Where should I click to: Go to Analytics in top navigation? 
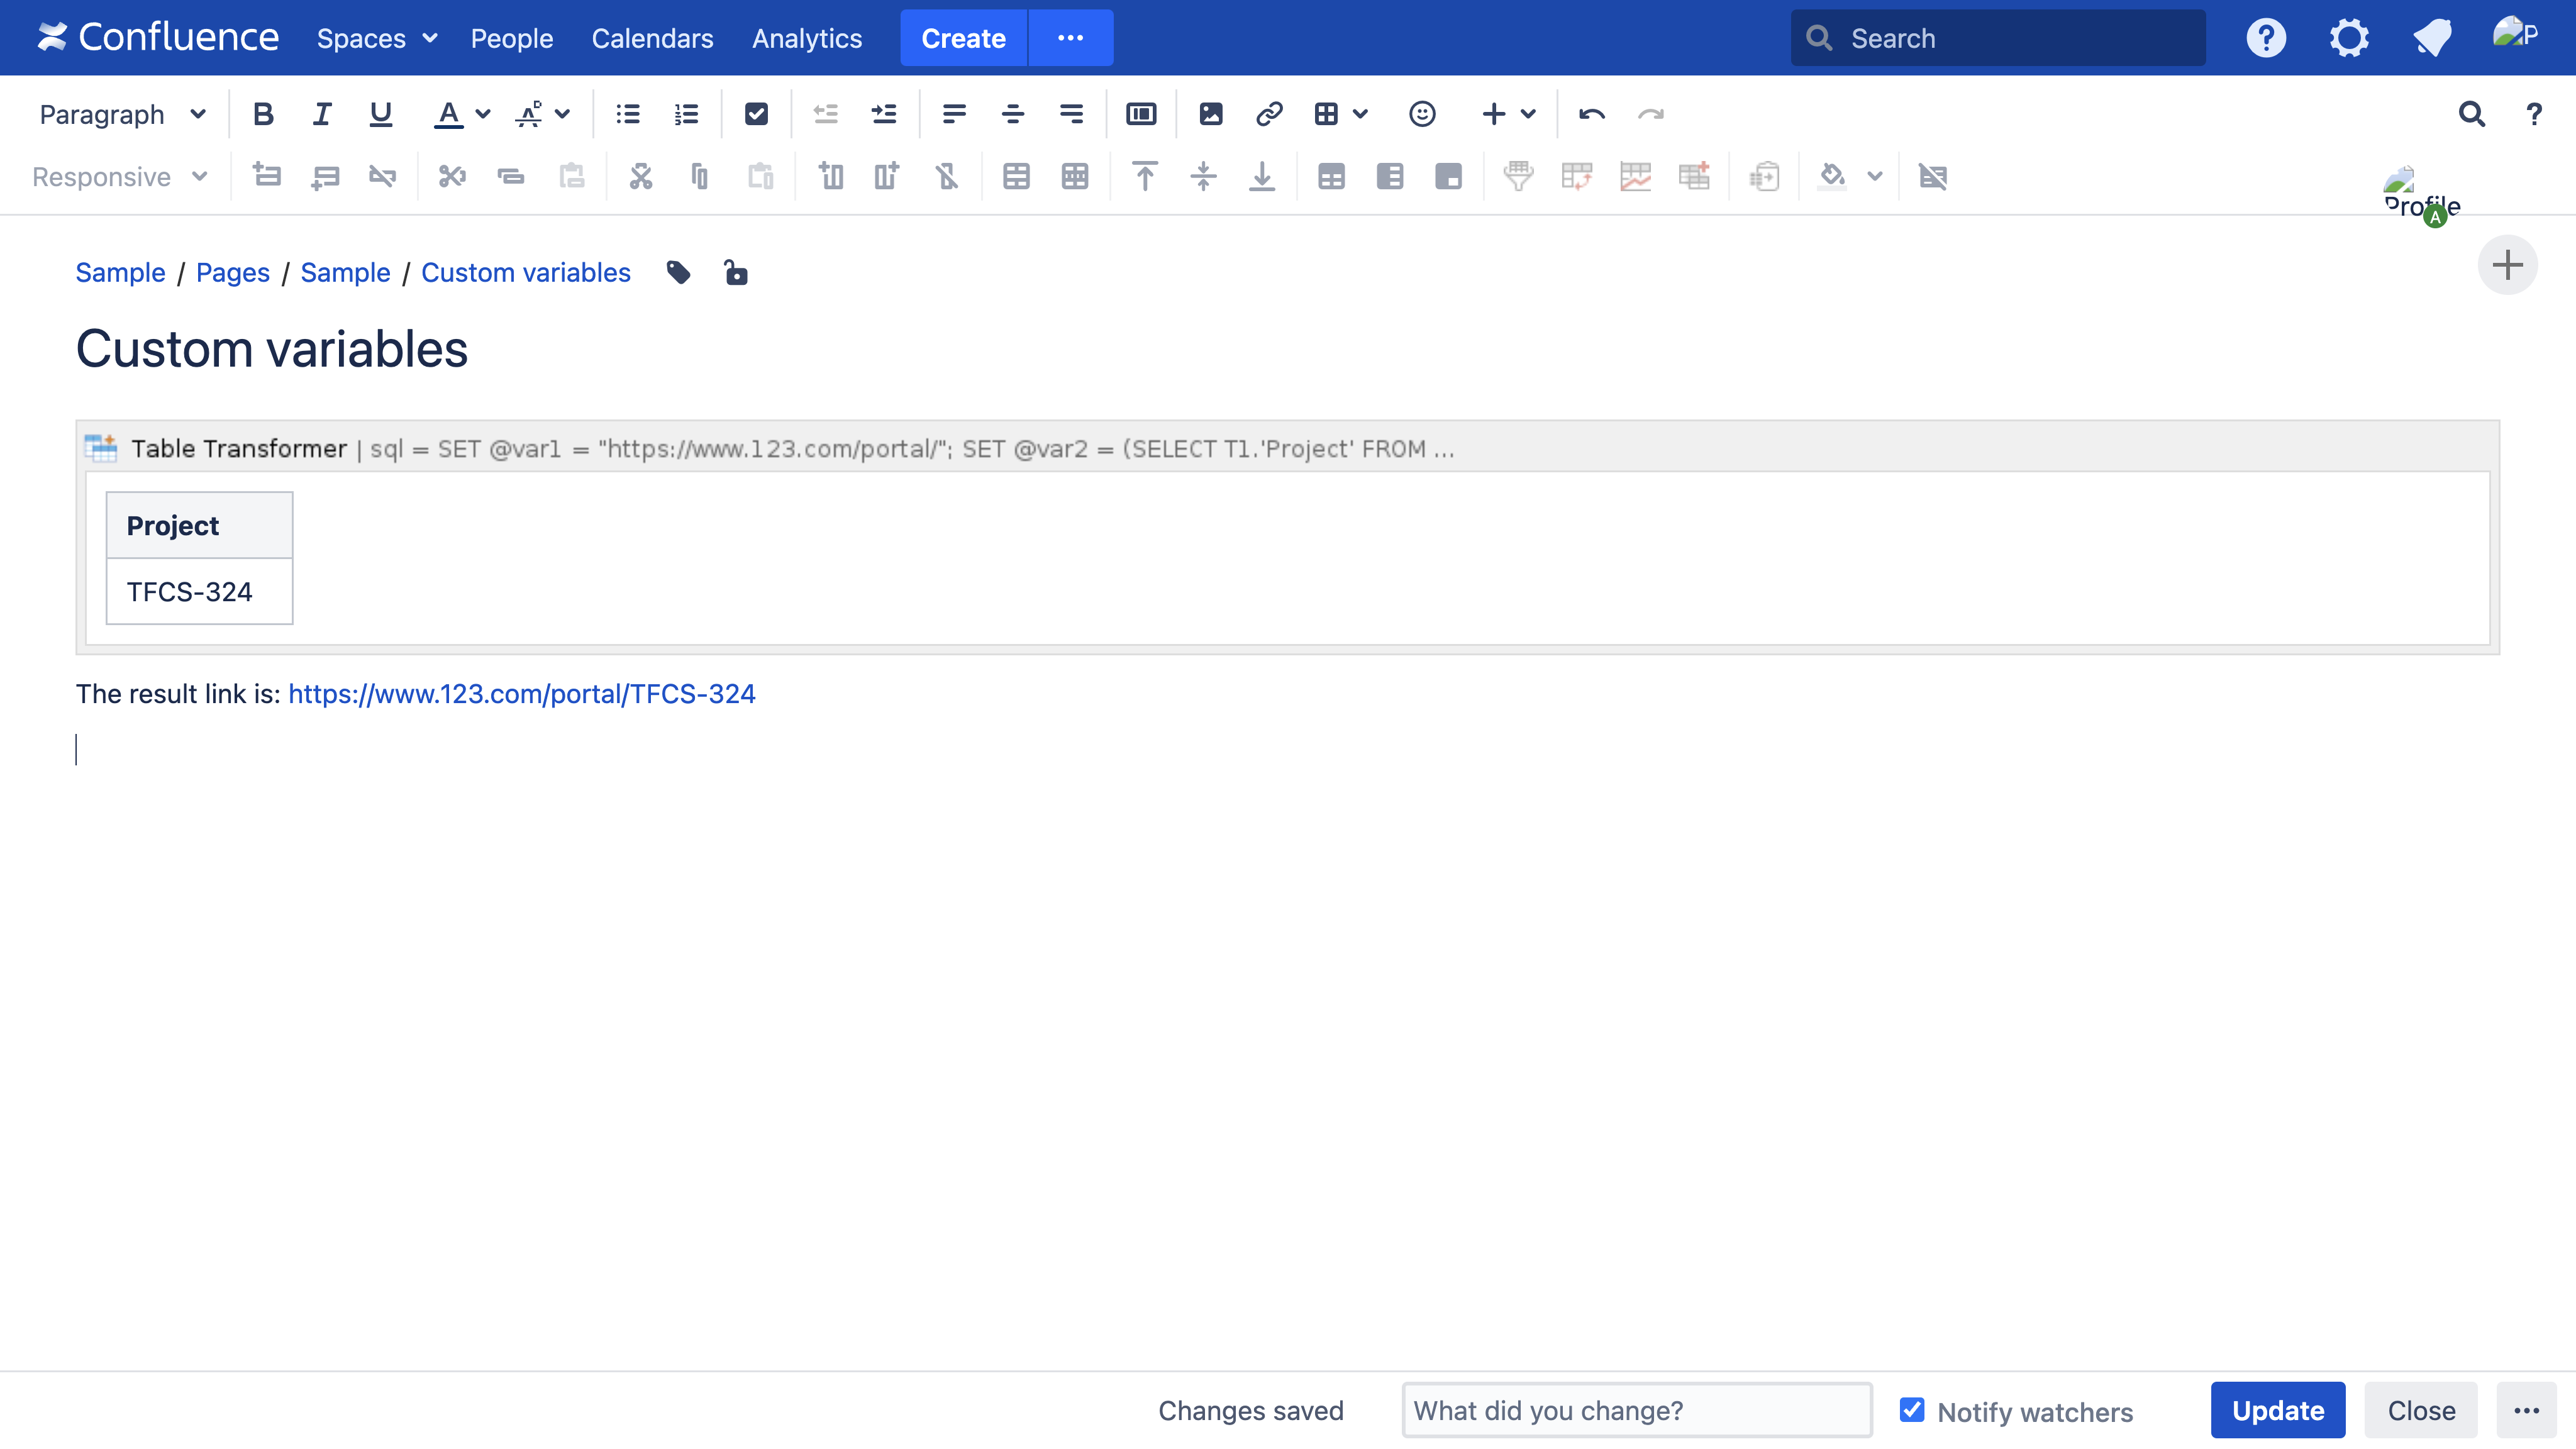(x=806, y=38)
